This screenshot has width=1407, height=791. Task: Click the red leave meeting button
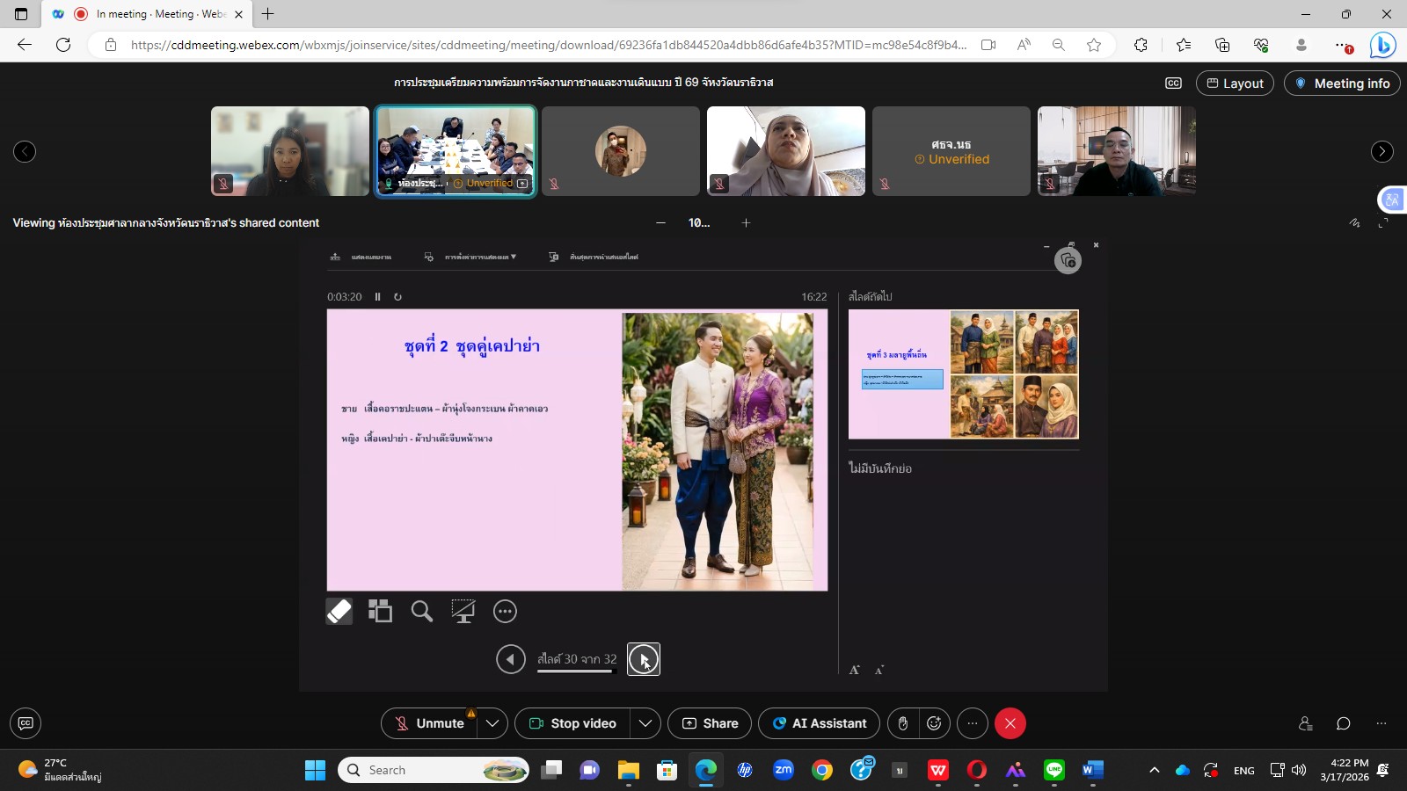(x=1010, y=723)
